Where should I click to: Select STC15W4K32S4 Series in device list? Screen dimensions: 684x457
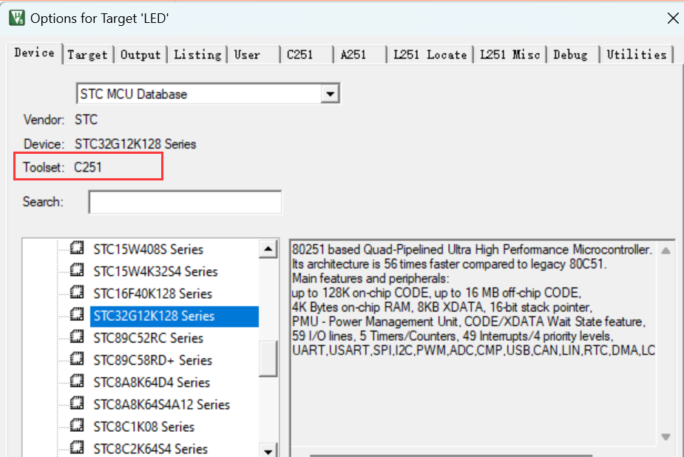[155, 271]
